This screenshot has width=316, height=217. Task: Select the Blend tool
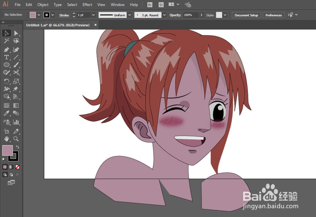[x=16, y=113]
